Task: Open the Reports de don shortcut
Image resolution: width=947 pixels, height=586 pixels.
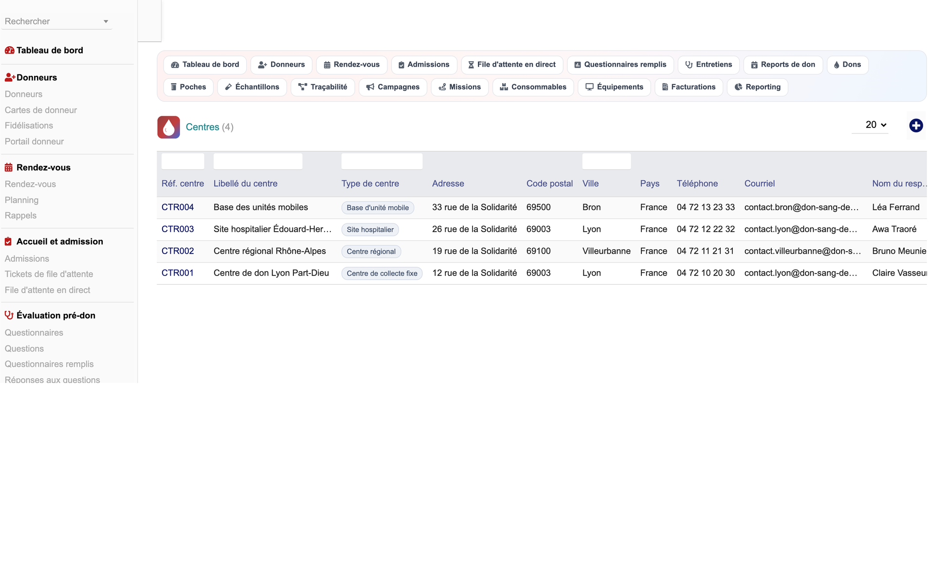Action: point(783,65)
